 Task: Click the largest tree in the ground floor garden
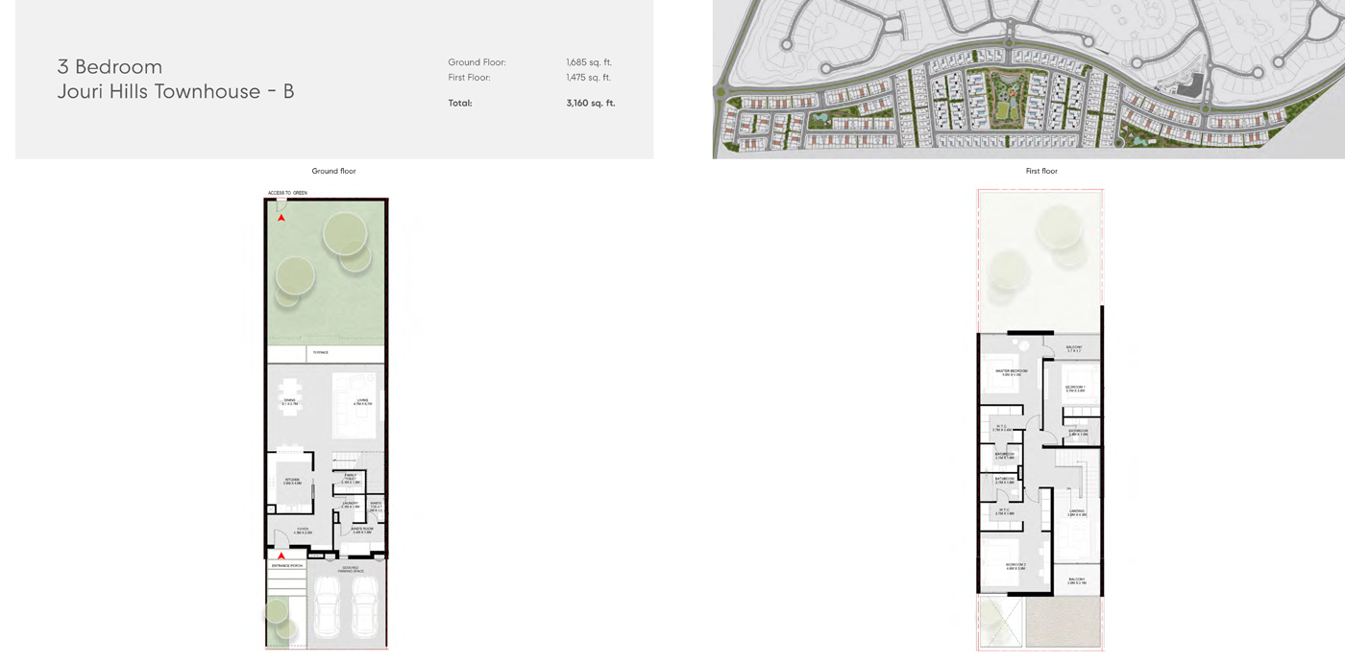tap(344, 233)
